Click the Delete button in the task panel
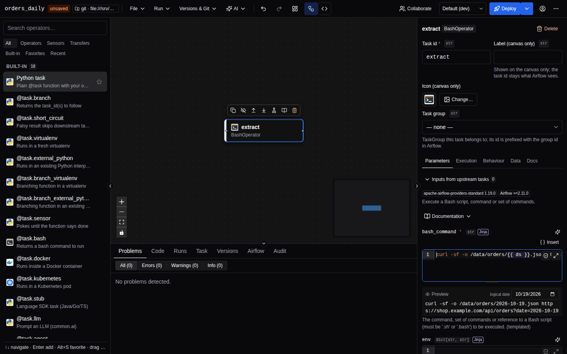Viewport: 567px width, 354px height. tap(547, 29)
